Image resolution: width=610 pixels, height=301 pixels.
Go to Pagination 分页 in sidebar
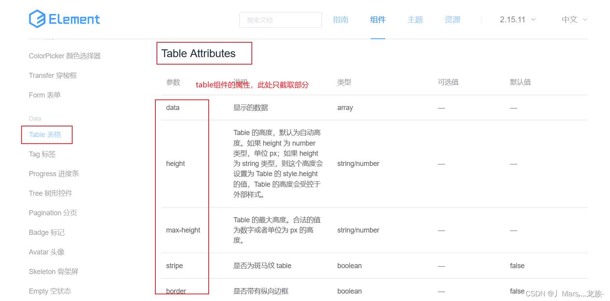coord(53,213)
